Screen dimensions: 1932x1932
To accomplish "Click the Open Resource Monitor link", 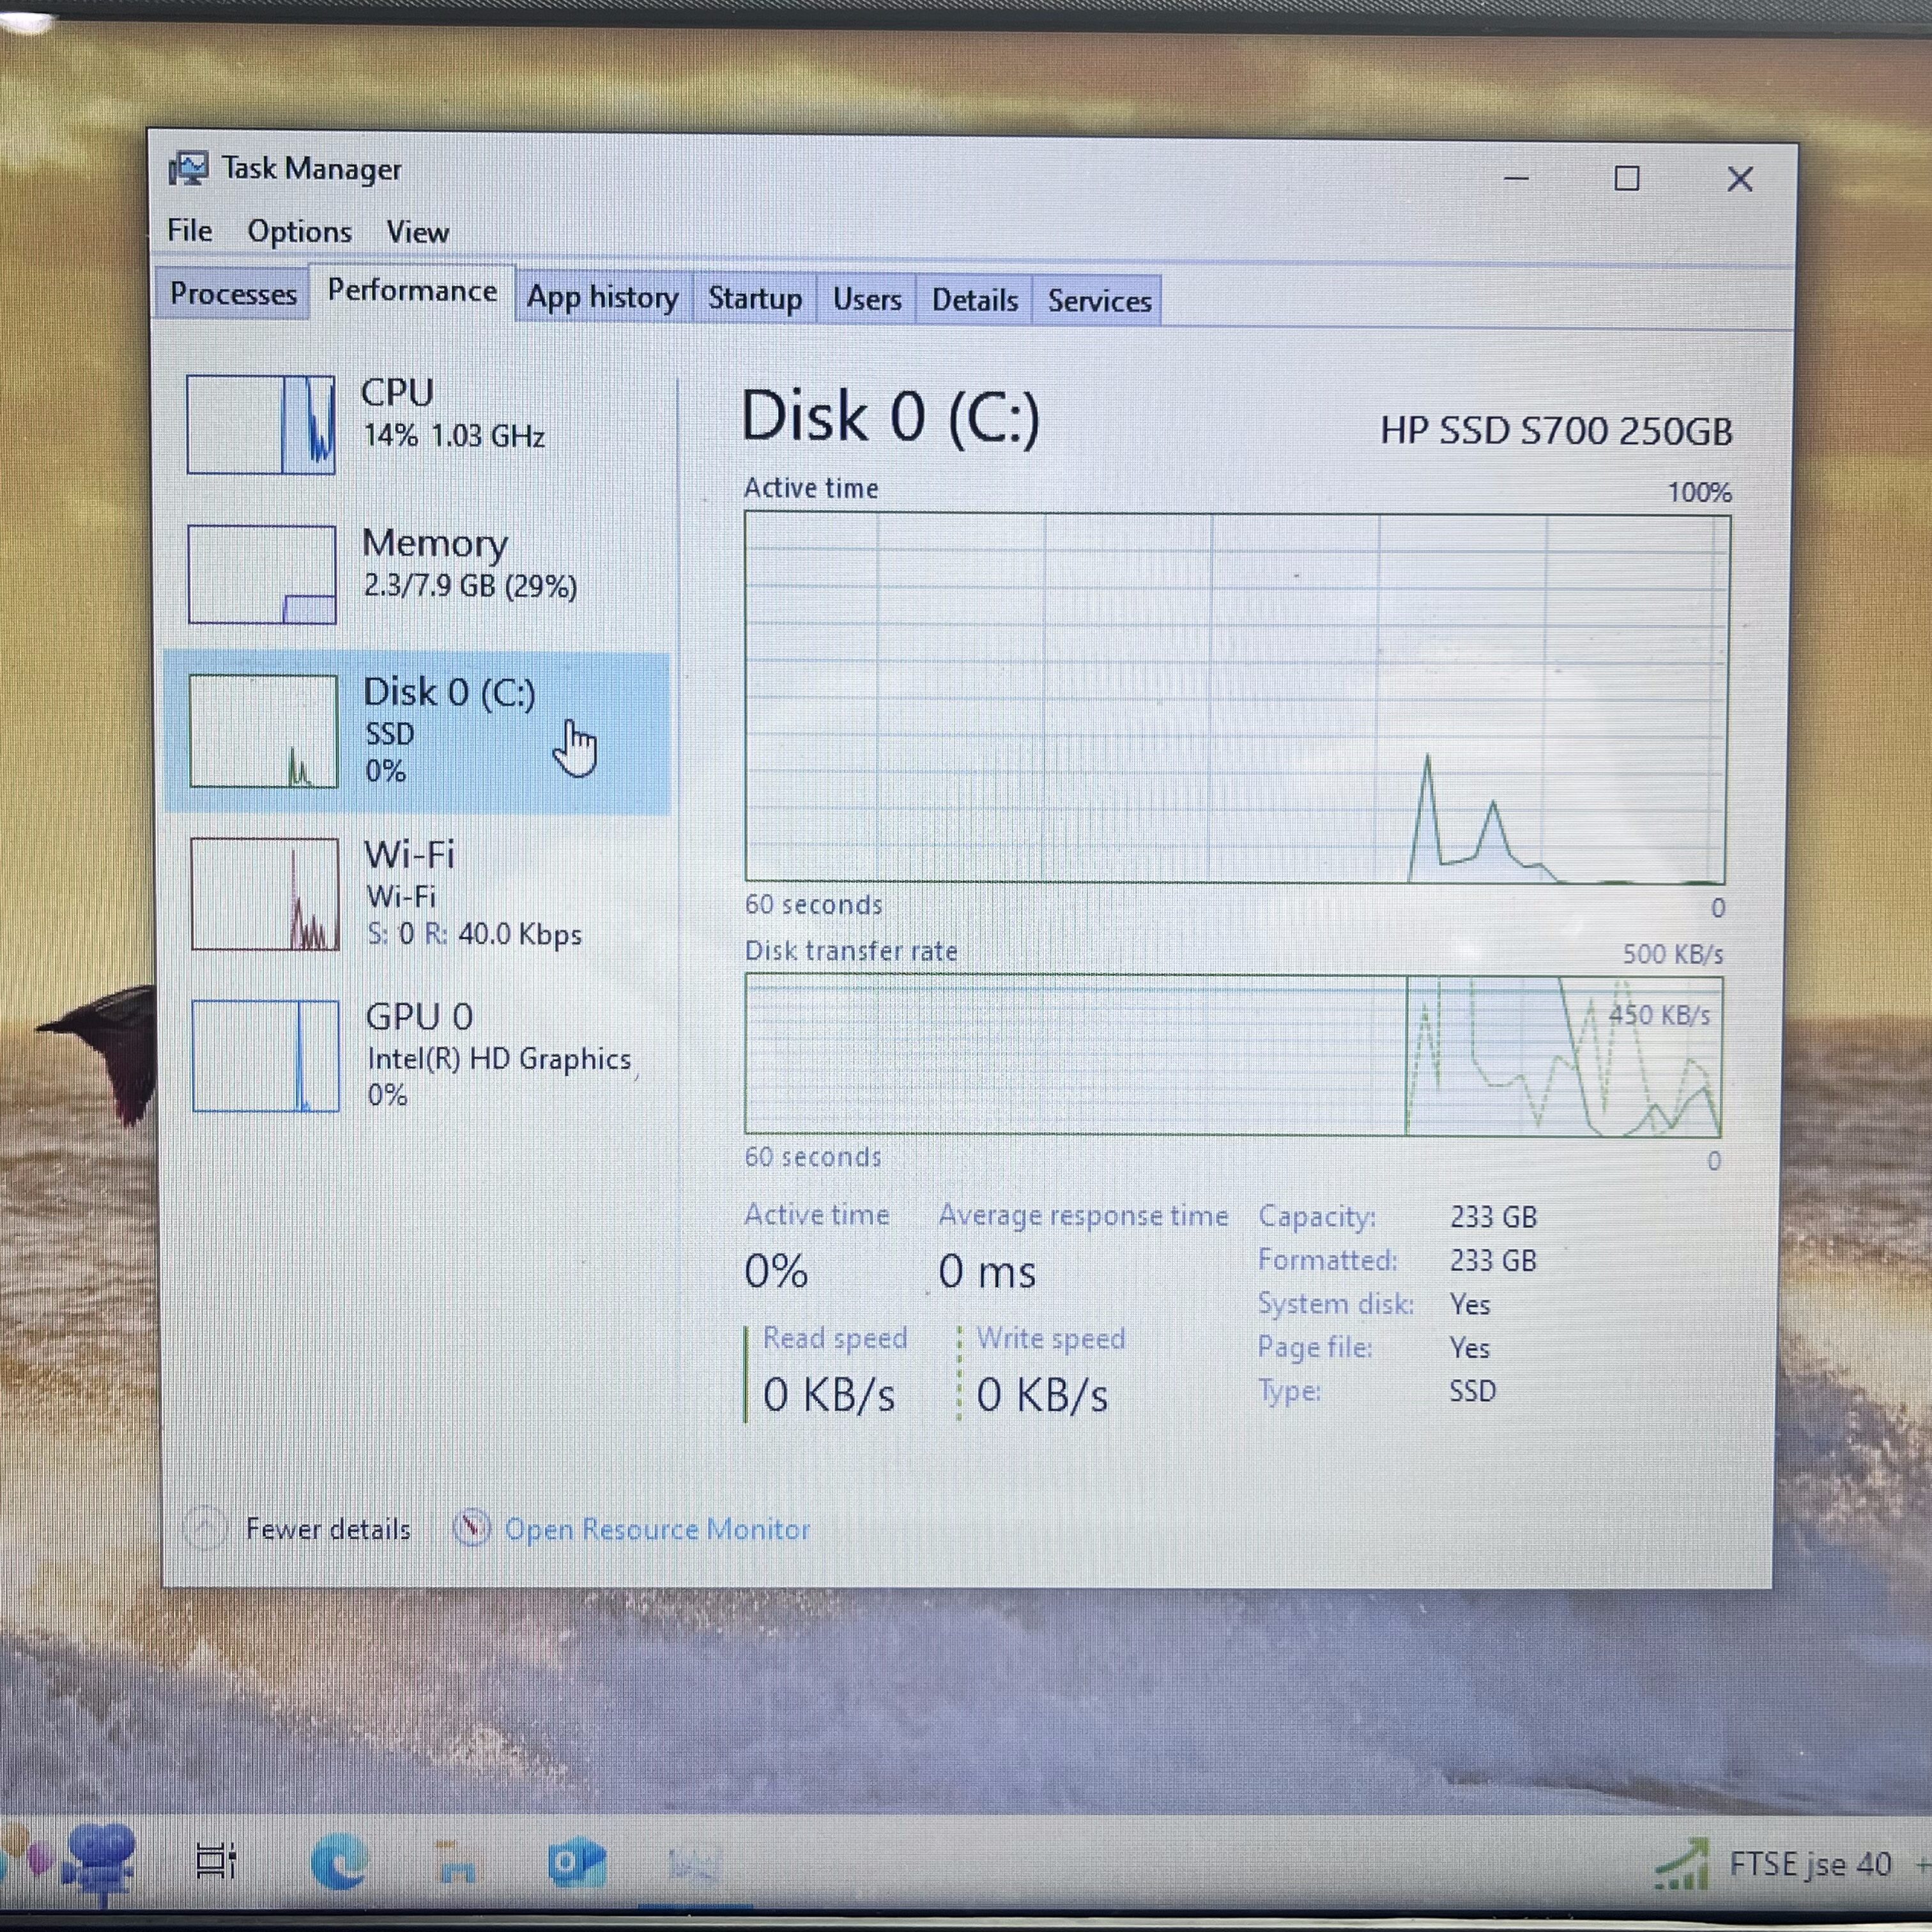I will pos(657,1529).
